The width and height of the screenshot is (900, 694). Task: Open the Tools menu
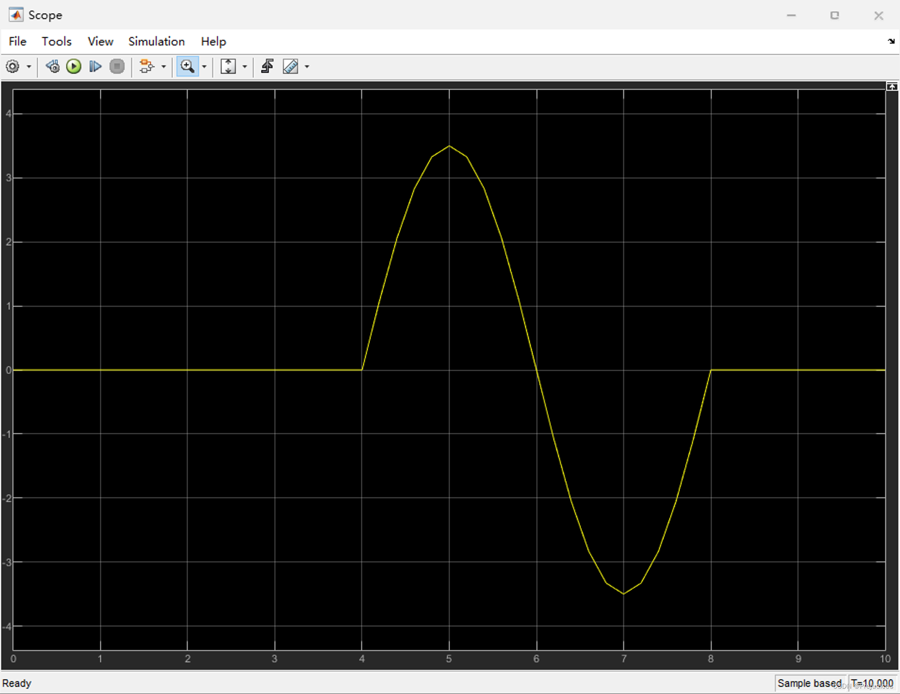pyautogui.click(x=57, y=41)
